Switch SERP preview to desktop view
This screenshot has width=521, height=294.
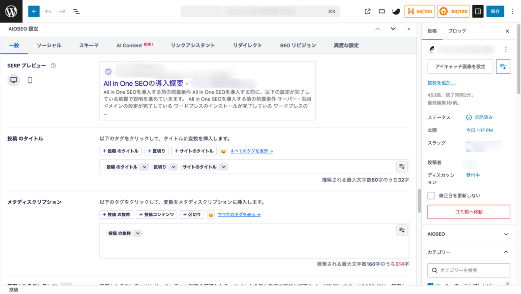tap(14, 80)
